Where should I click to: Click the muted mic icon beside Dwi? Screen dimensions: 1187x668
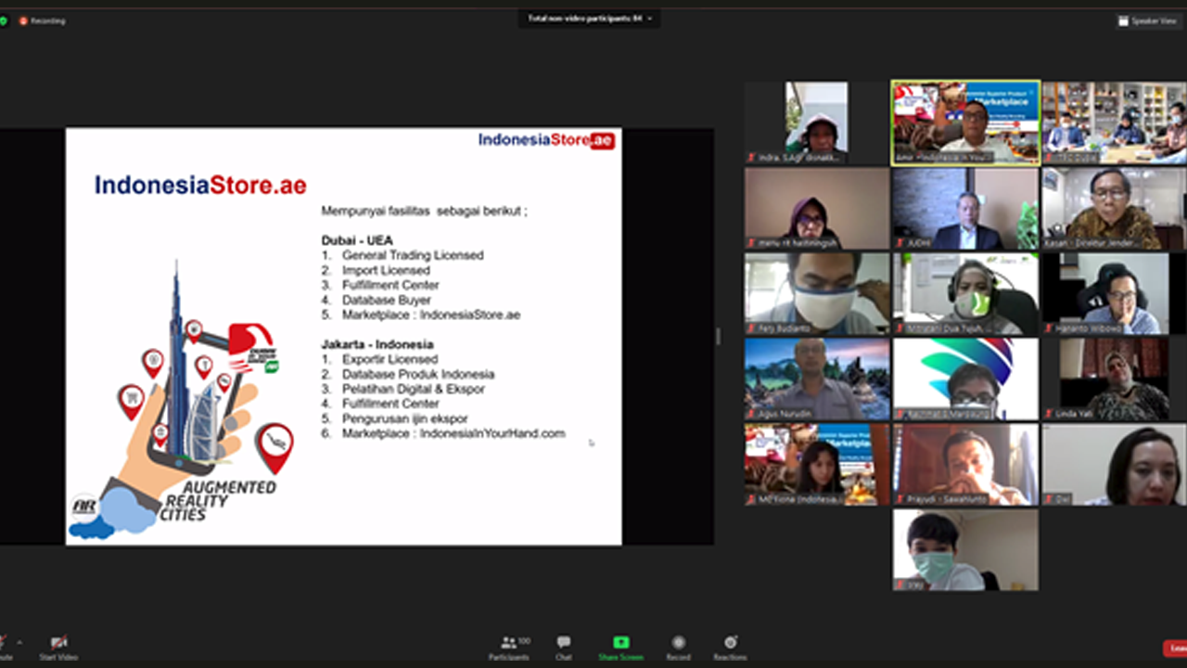click(1049, 499)
